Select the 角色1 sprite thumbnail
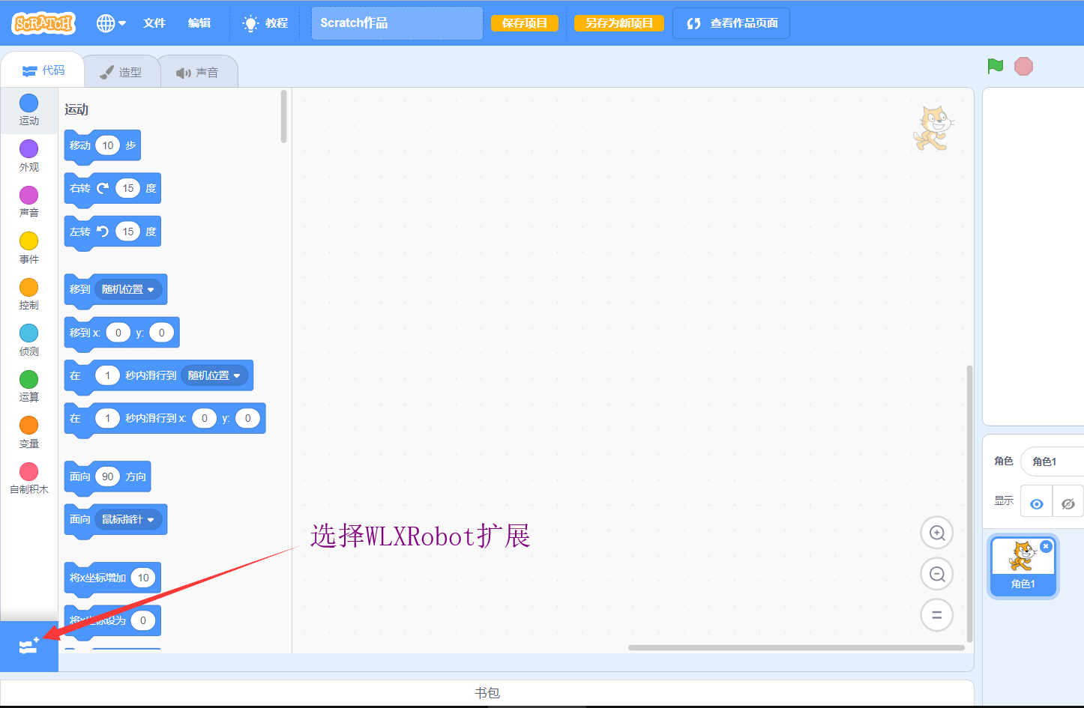1084x708 pixels. [x=1023, y=566]
